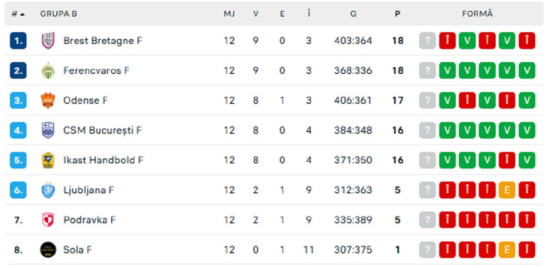The width and height of the screenshot is (547, 268).
Task: Select the Ferencvaros F team logo
Action: [x=47, y=70]
